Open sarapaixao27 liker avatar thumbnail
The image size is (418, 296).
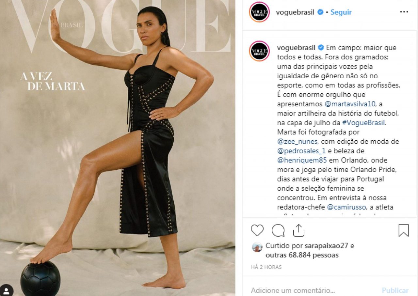tap(257, 247)
